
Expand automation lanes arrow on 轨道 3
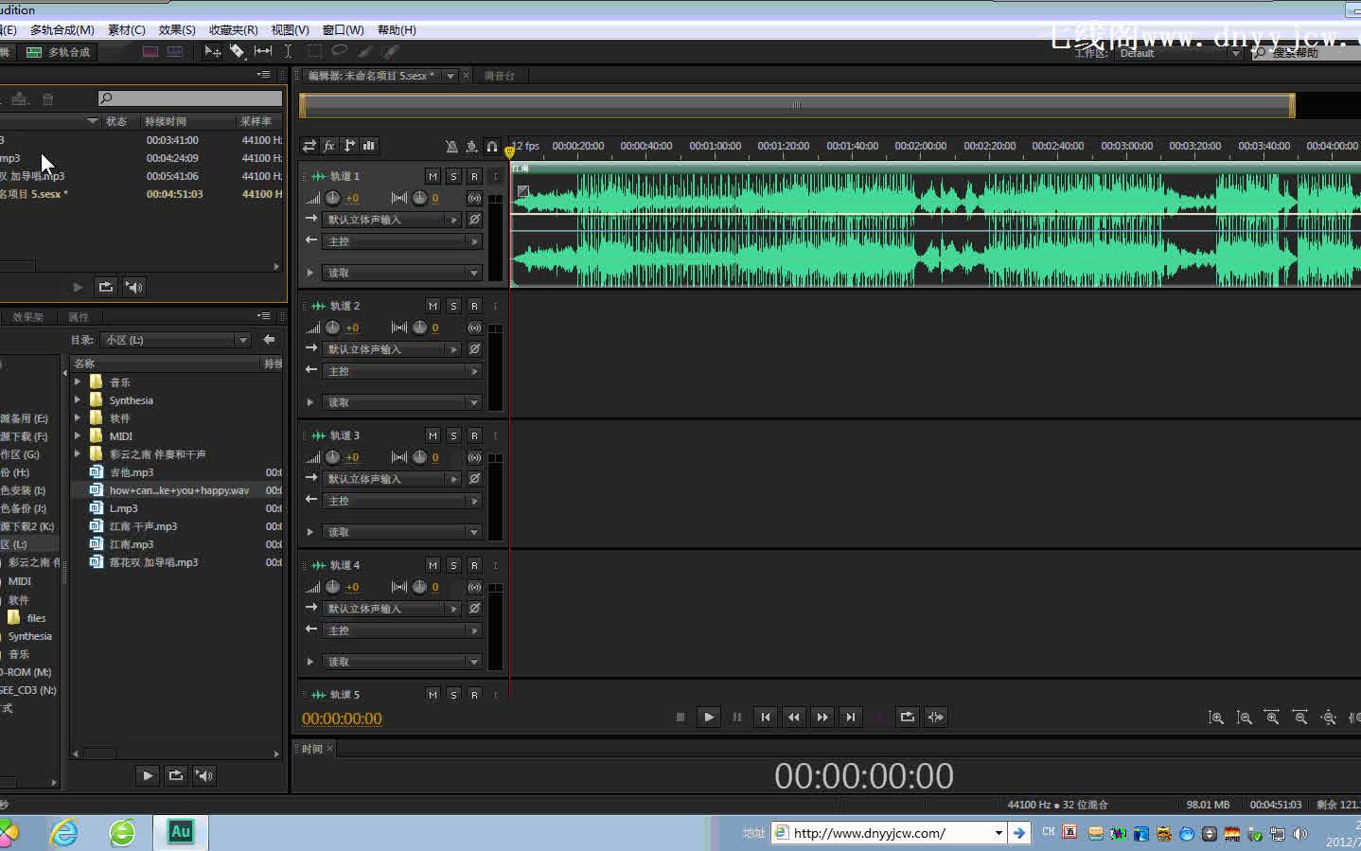(309, 532)
